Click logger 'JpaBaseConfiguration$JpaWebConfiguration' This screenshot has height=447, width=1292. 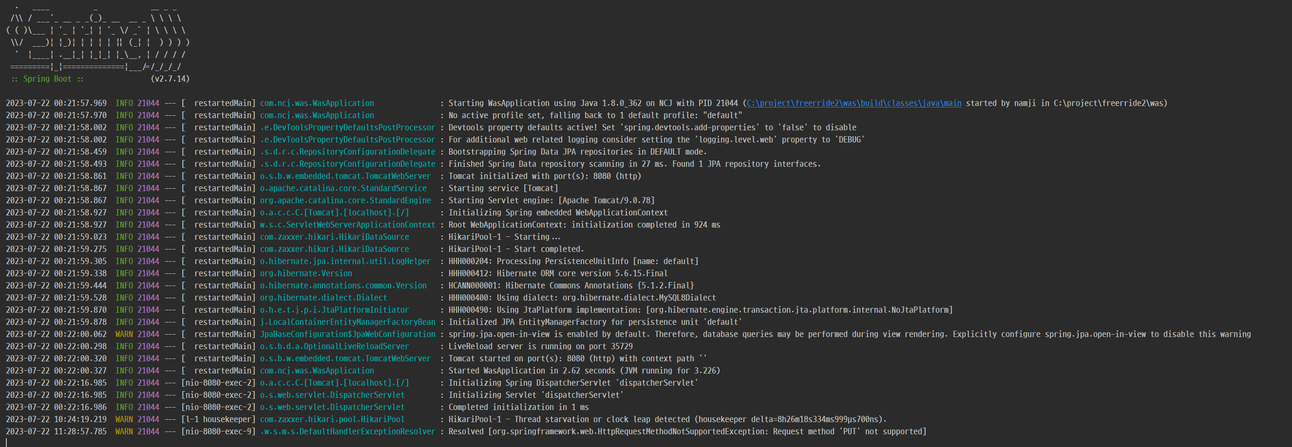347,334
